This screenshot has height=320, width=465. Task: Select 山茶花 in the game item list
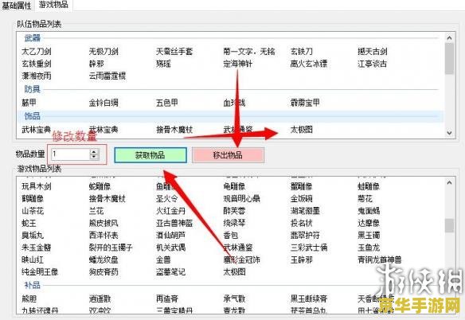(x=33, y=211)
